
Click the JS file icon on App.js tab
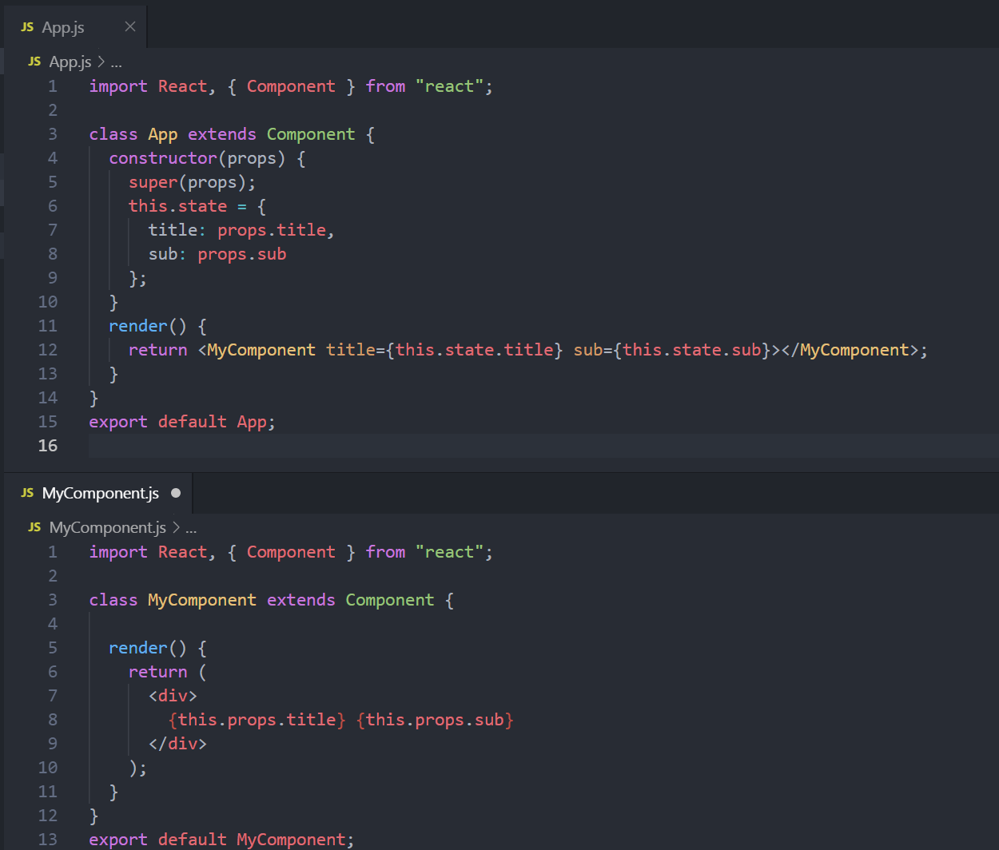(x=27, y=27)
